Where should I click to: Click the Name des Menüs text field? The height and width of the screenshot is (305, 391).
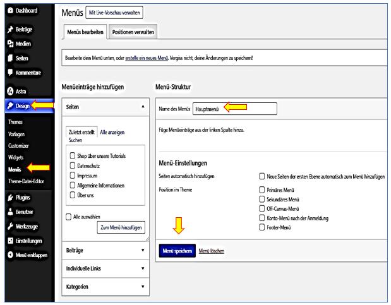coord(234,109)
